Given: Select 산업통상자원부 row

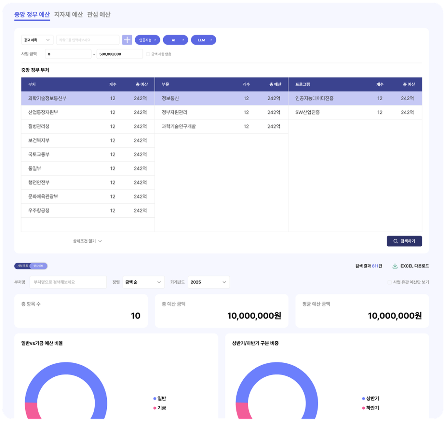Looking at the screenshot, I should click(x=88, y=112).
